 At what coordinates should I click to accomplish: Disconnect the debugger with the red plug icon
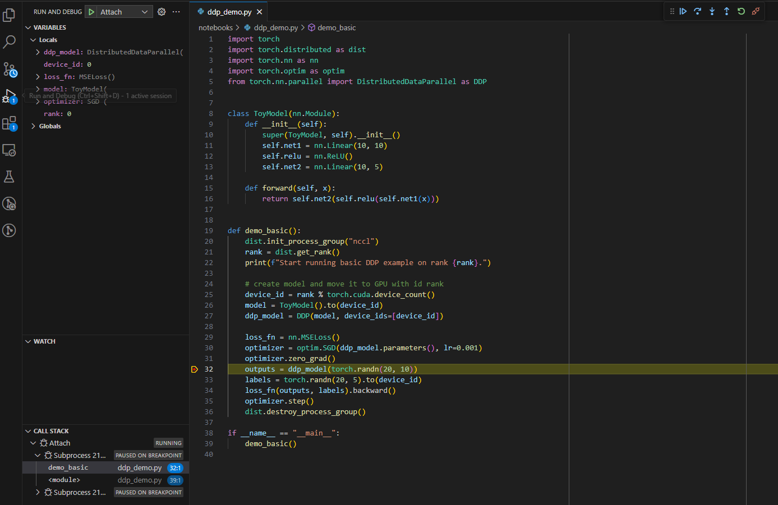click(755, 11)
